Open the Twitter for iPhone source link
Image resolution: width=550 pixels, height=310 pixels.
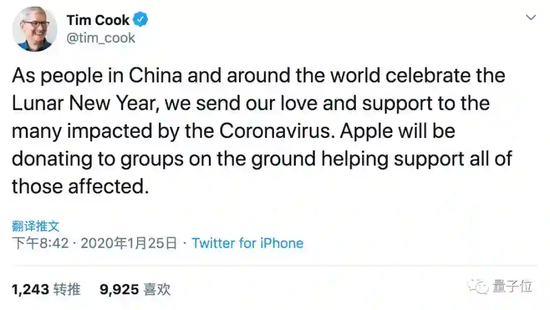pyautogui.click(x=248, y=243)
